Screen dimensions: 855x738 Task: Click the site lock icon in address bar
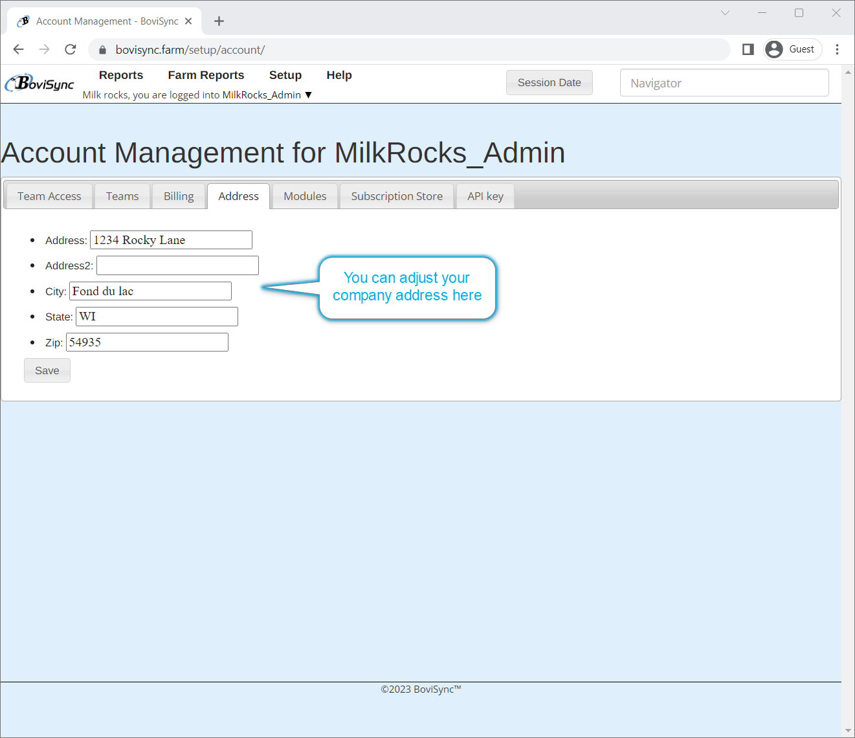point(102,50)
